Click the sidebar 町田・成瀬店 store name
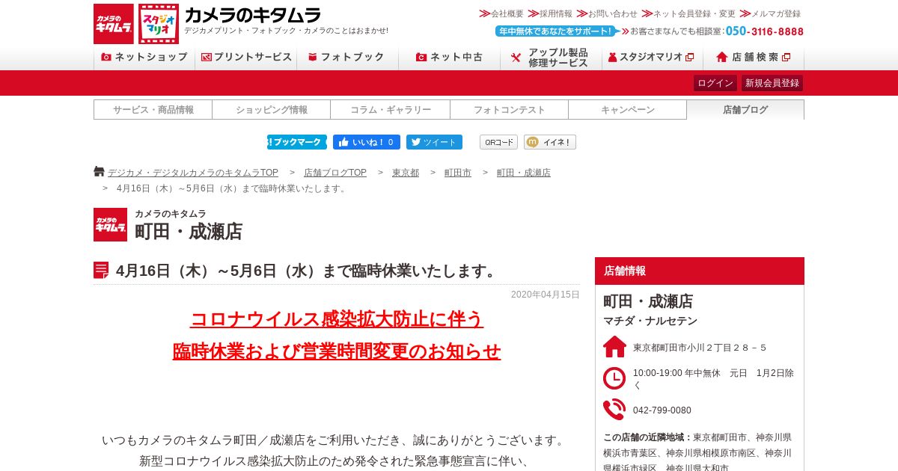Screen dimensions: 898x471 pos(648,301)
